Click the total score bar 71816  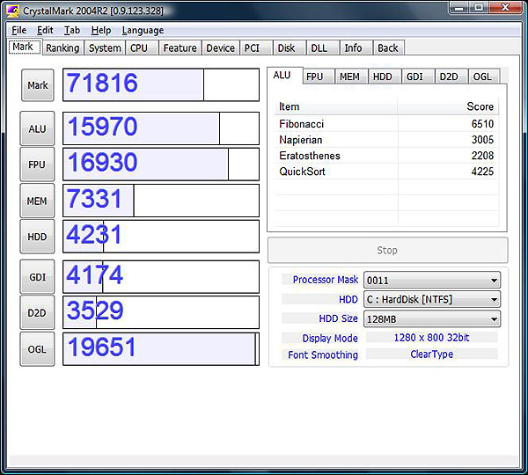click(161, 84)
